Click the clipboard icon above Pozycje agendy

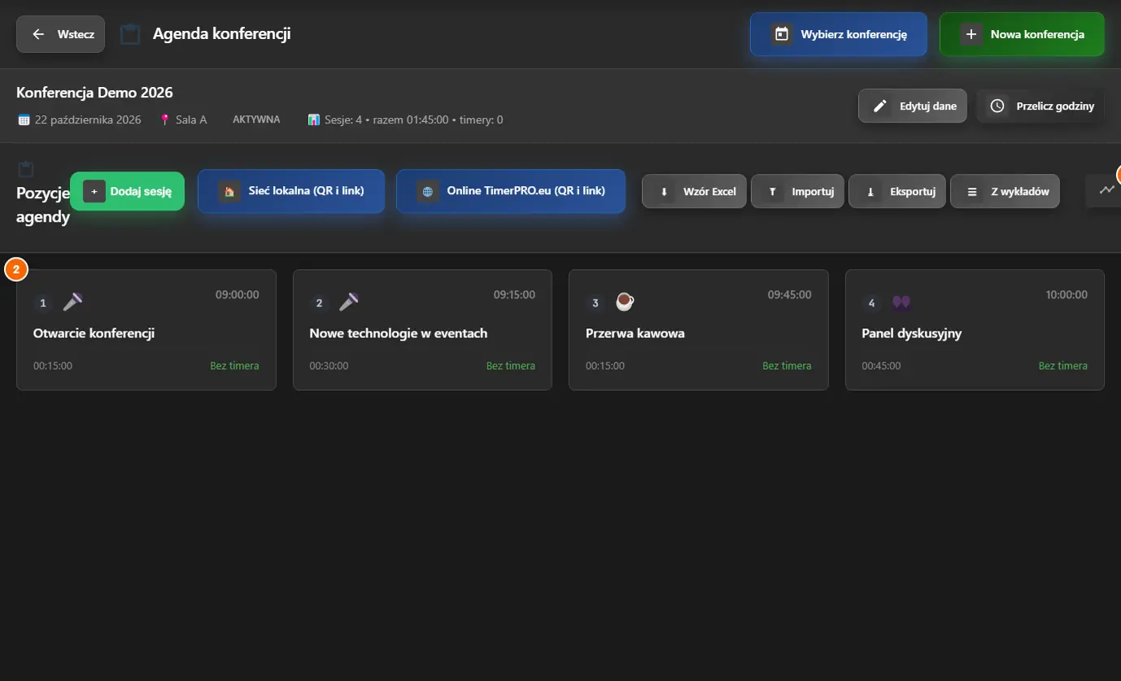click(26, 169)
